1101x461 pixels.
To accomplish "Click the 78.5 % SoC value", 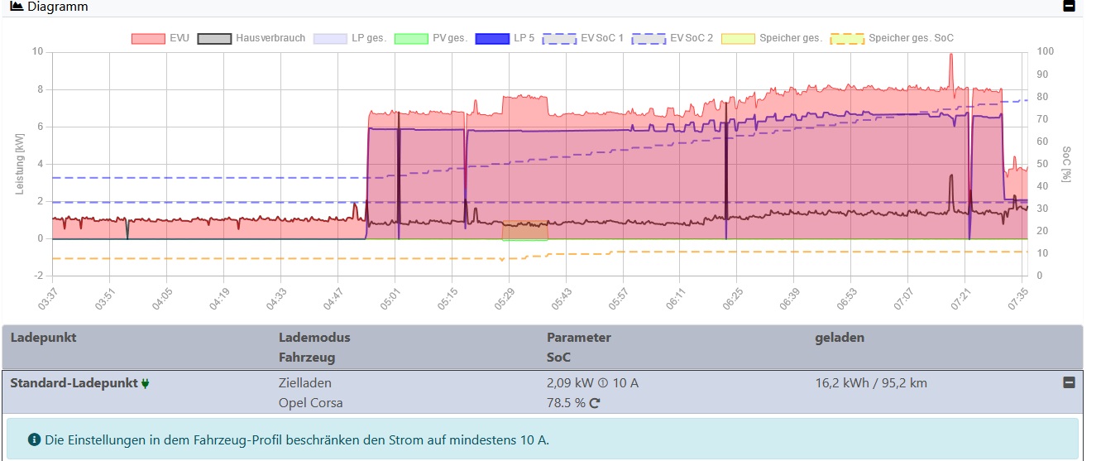I will [x=566, y=403].
